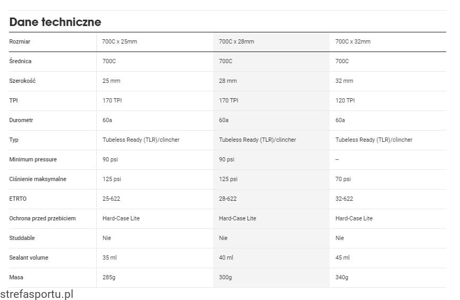Click the Szerokość row label
The width and height of the screenshot is (460, 300).
coord(22,81)
